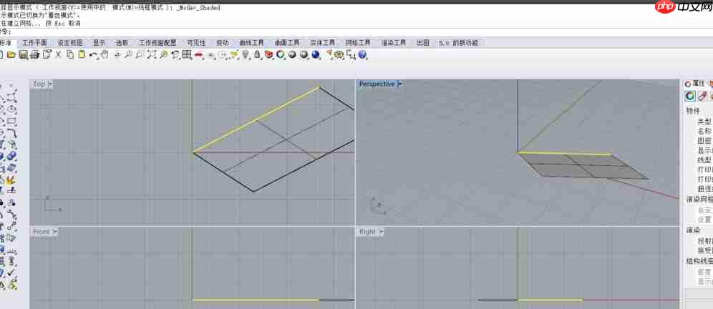Switch to the 可见性 toolbar tab
The image size is (713, 309).
click(x=196, y=43)
